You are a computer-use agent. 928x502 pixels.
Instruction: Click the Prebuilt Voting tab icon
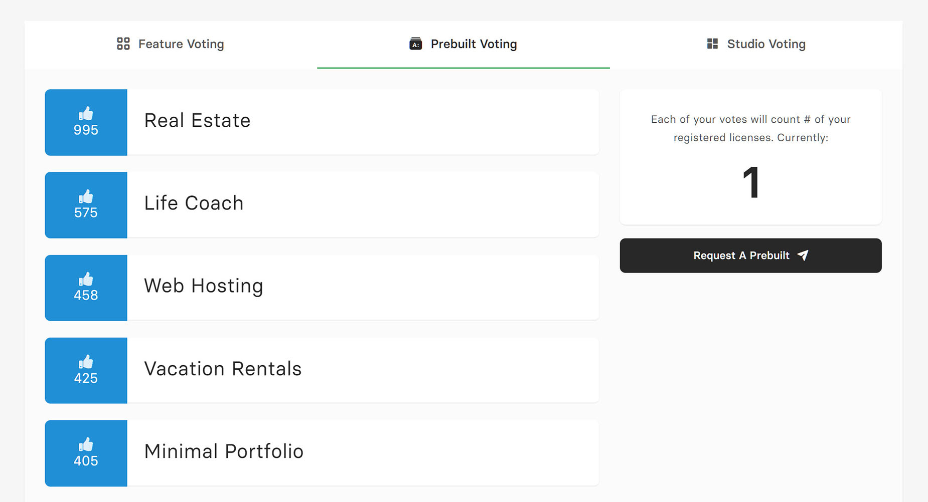[415, 44]
